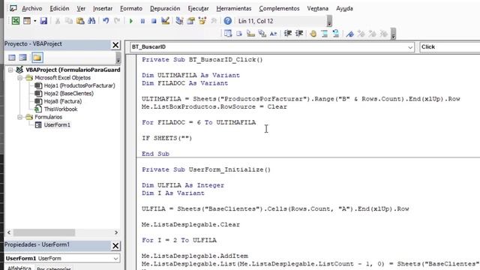Switch to Microsoft Excel view icon
The height and width of the screenshot is (270, 480).
(16, 21)
